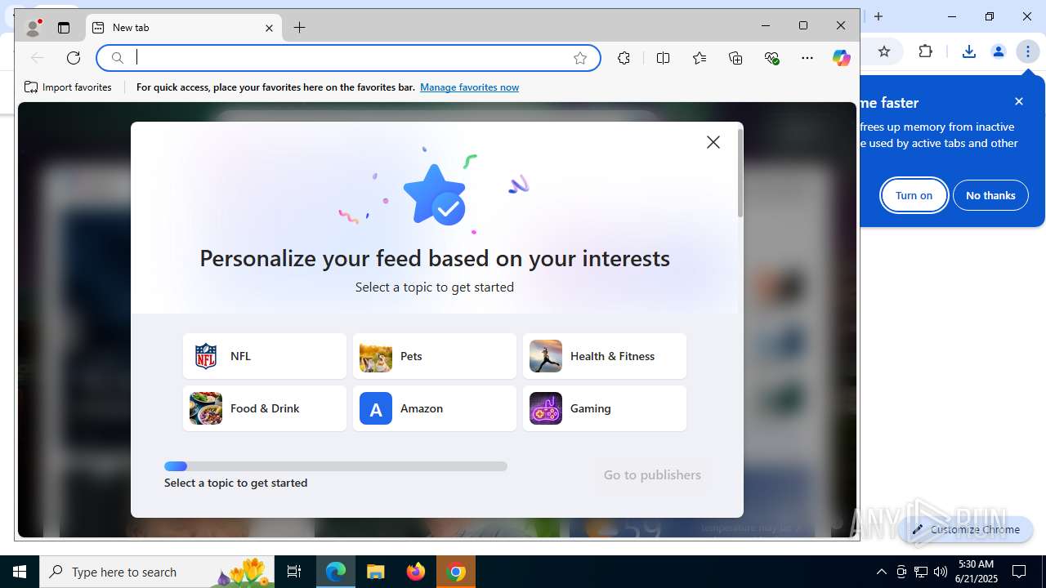The image size is (1046, 588).
Task: Open Task View on the taskbar
Action: coord(294,572)
